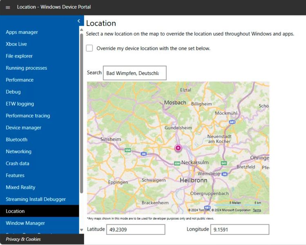Collapse the sidebar with the chevron arrow
Viewport: 306px width, 245px height.
point(79,21)
